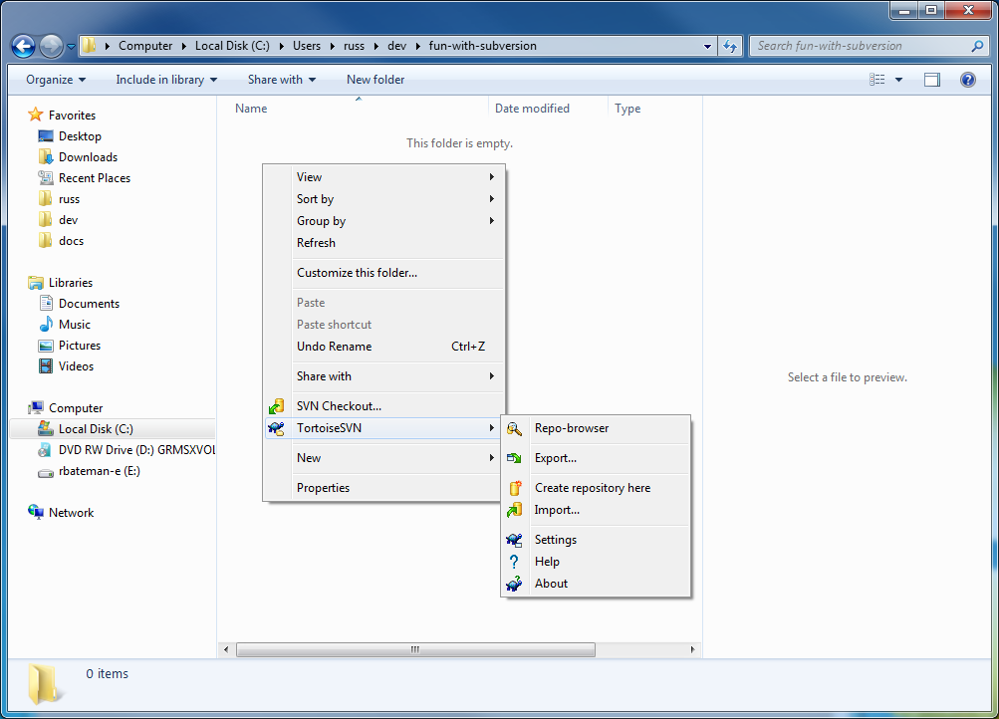Viewport: 999px width, 719px height.
Task: Select the russ folder in Favorites
Action: pyautogui.click(x=69, y=199)
